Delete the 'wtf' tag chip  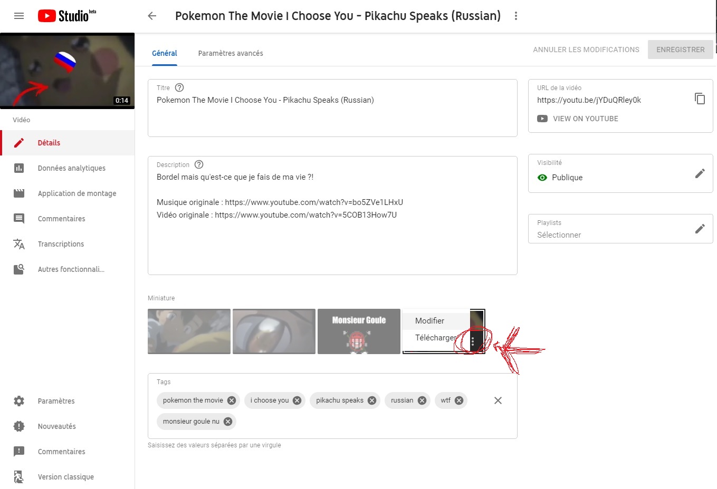pos(459,400)
